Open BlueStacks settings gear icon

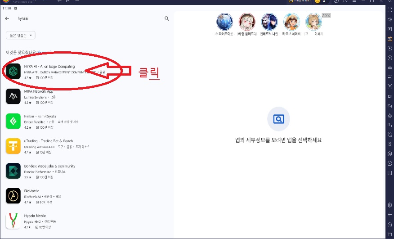390,205
